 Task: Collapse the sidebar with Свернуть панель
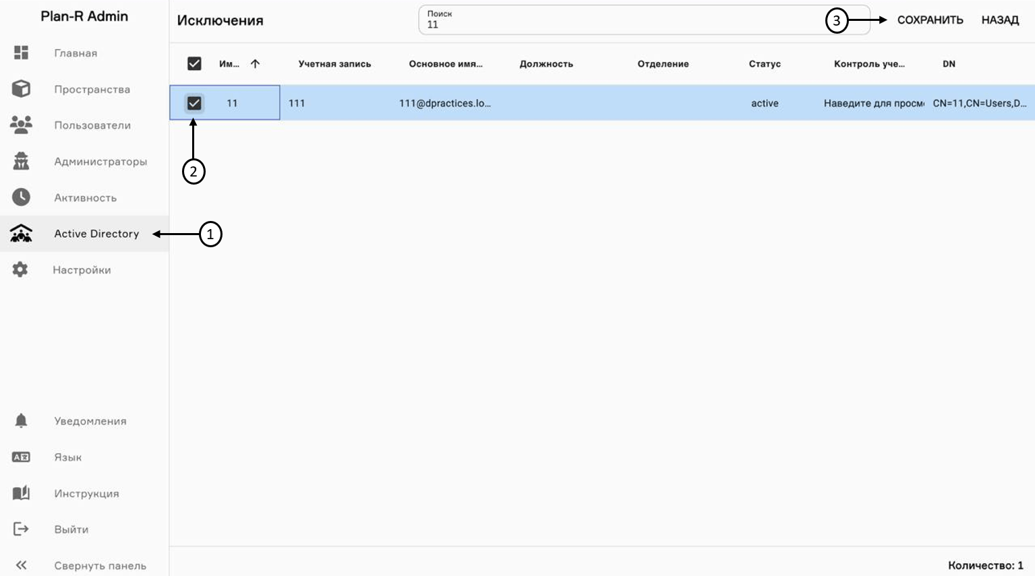[x=21, y=565]
